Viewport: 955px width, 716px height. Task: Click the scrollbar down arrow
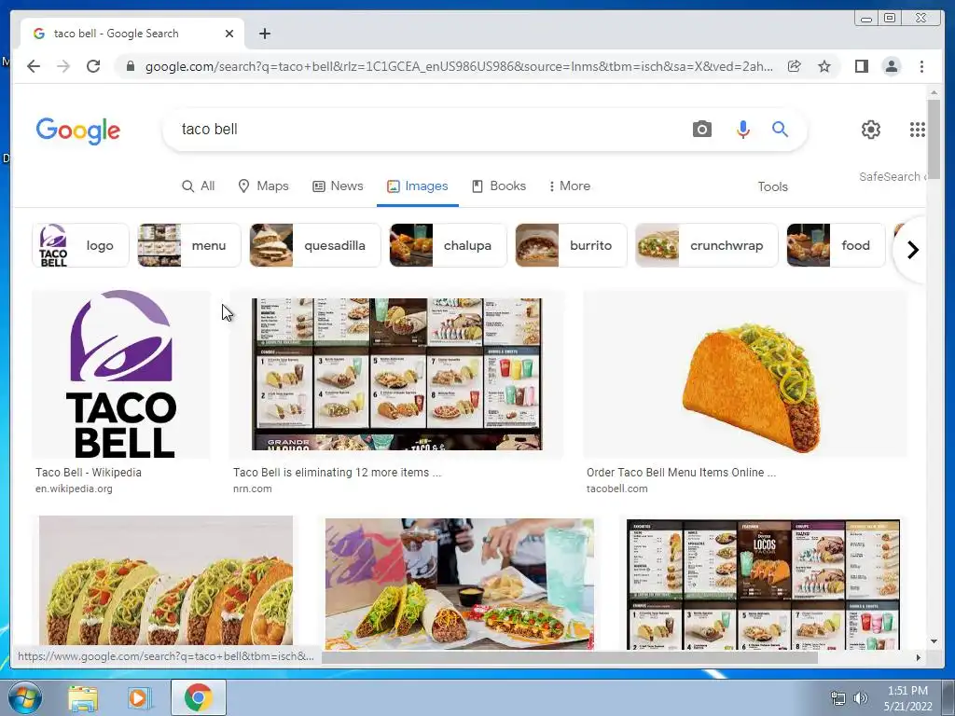pyautogui.click(x=934, y=641)
